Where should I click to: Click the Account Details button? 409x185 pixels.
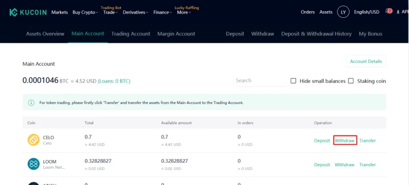click(366, 61)
